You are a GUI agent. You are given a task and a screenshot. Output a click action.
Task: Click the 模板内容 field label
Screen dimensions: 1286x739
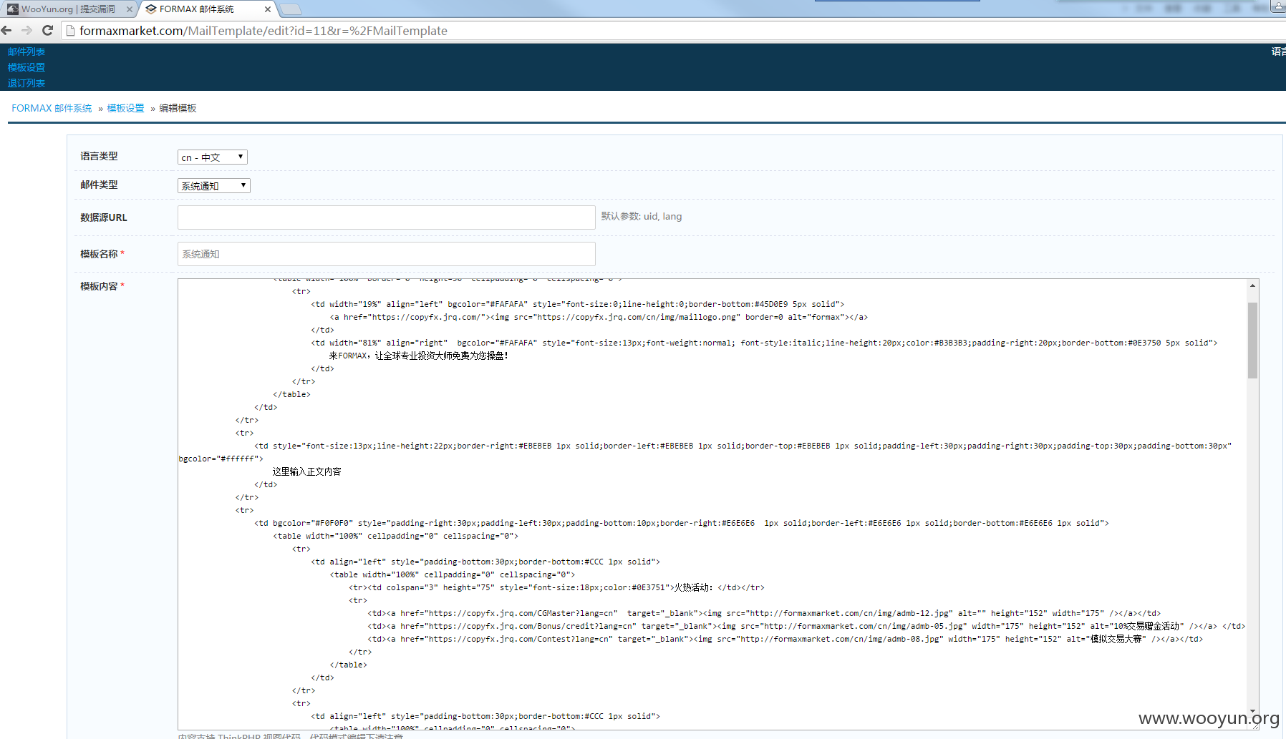99,286
